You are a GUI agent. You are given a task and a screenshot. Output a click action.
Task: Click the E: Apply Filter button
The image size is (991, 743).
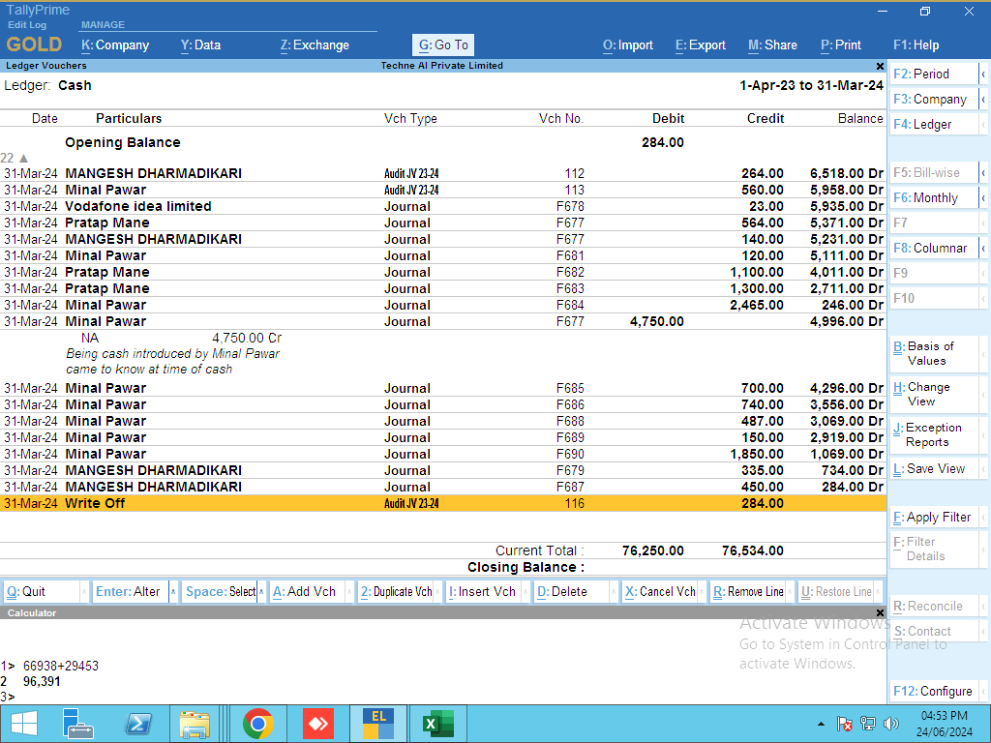tap(934, 518)
